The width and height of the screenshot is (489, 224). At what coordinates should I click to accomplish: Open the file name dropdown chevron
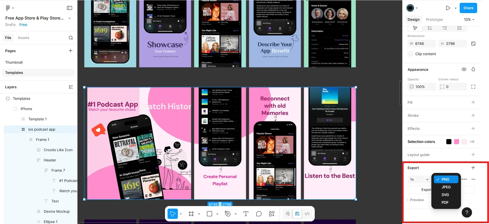click(69, 18)
